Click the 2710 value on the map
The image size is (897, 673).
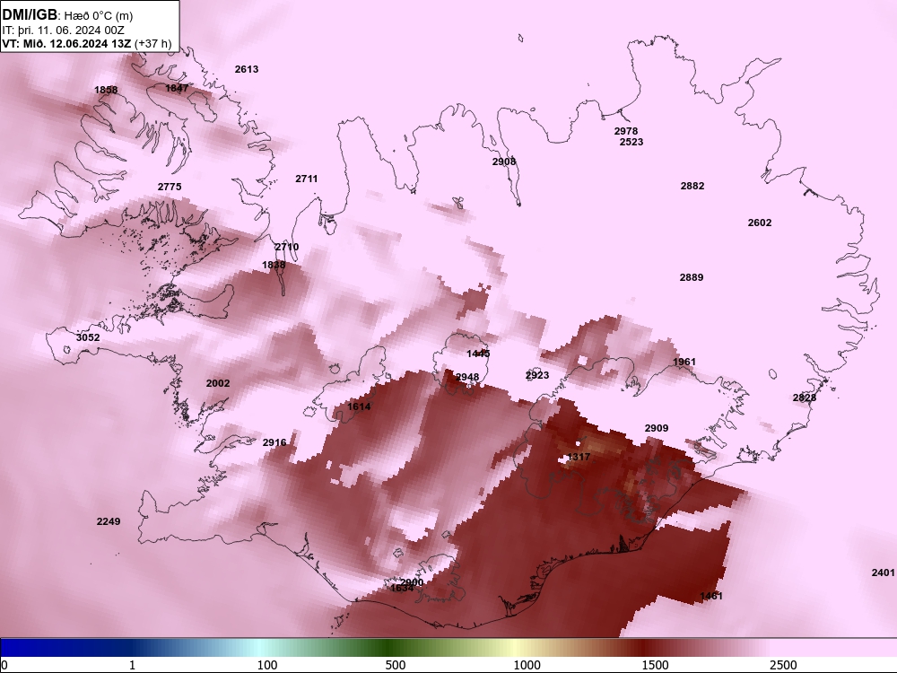coord(287,247)
